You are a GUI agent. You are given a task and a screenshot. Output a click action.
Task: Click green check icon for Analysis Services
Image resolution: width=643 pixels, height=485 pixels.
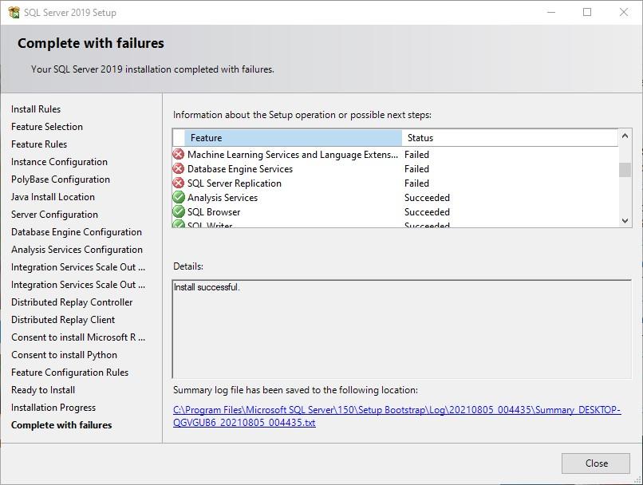point(179,198)
